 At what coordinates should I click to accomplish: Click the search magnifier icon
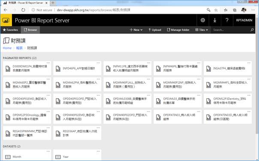click(x=252, y=30)
